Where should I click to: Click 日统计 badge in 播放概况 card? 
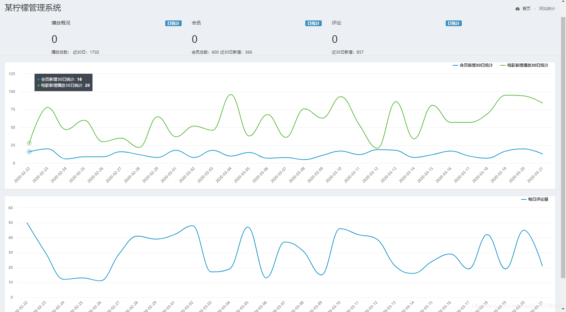173,23
